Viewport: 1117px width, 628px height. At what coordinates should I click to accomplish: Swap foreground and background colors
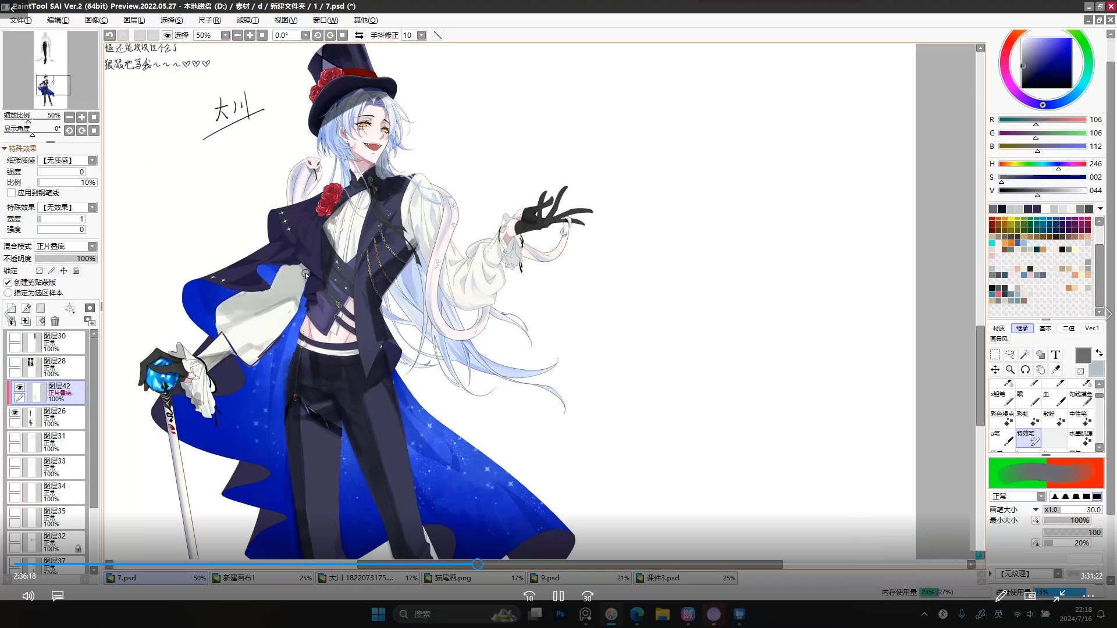1099,353
